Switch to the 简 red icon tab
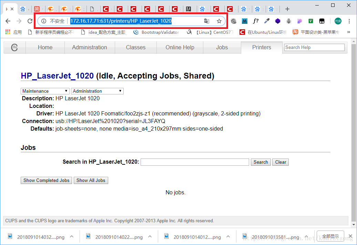The width and height of the screenshot is (357, 245). tap(37, 9)
